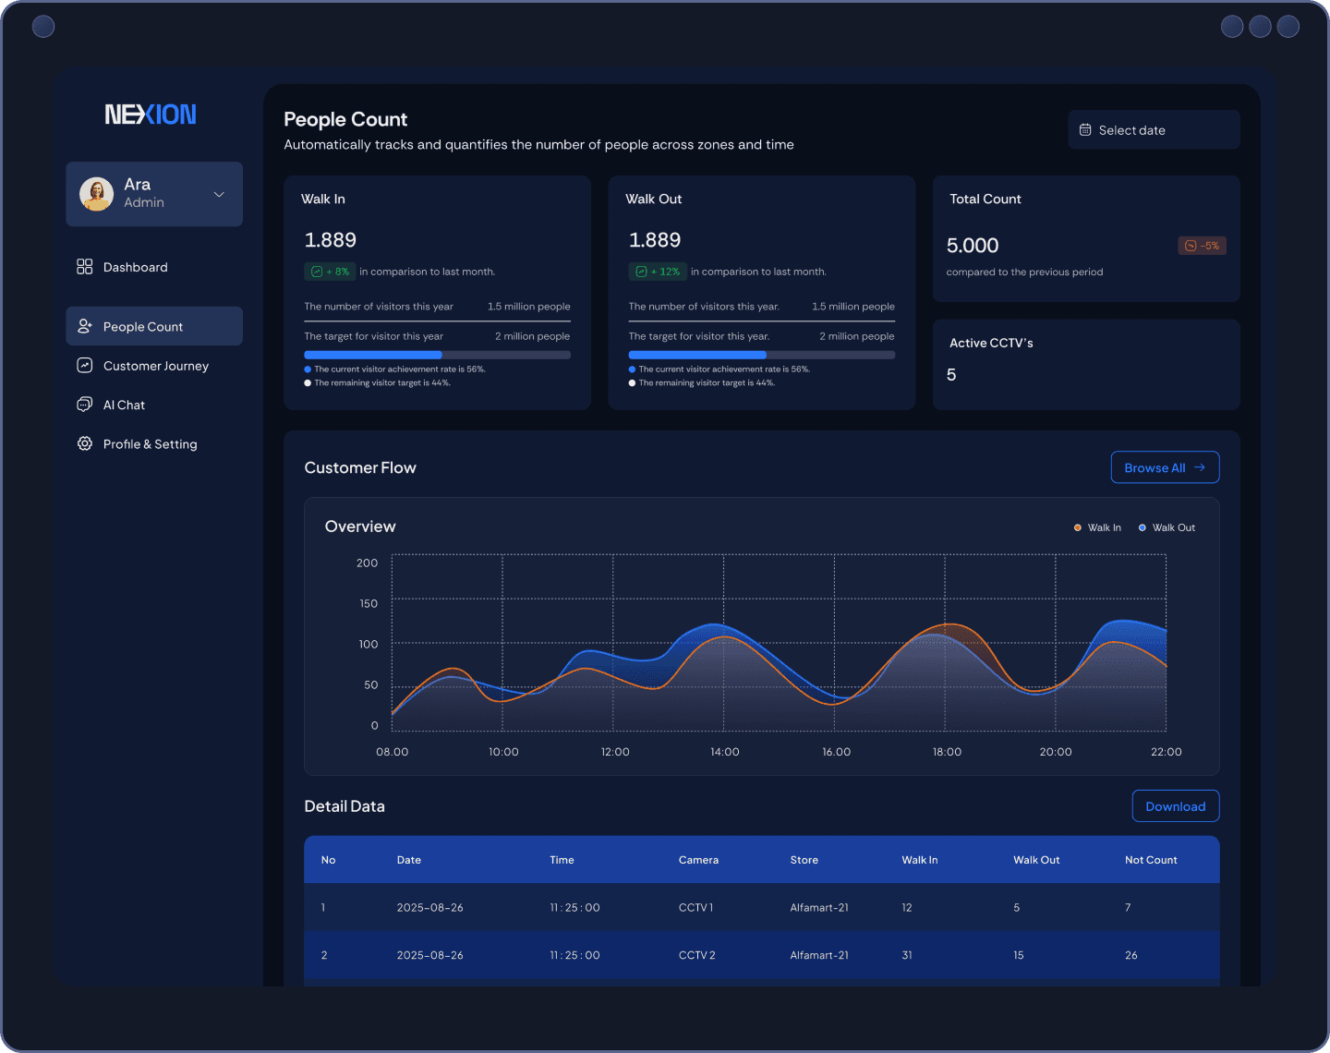
Task: Click Ara's profile avatar picture
Action: [96, 194]
